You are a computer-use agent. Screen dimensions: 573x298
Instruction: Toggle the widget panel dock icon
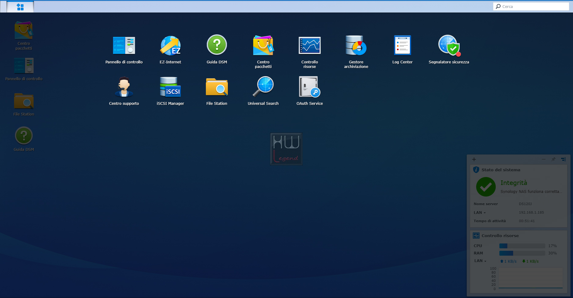click(x=563, y=159)
